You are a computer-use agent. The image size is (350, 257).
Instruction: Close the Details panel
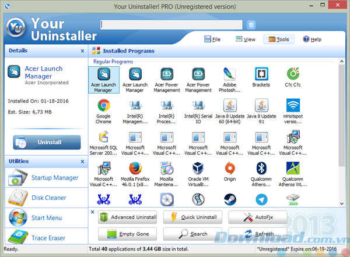pyautogui.click(x=82, y=51)
